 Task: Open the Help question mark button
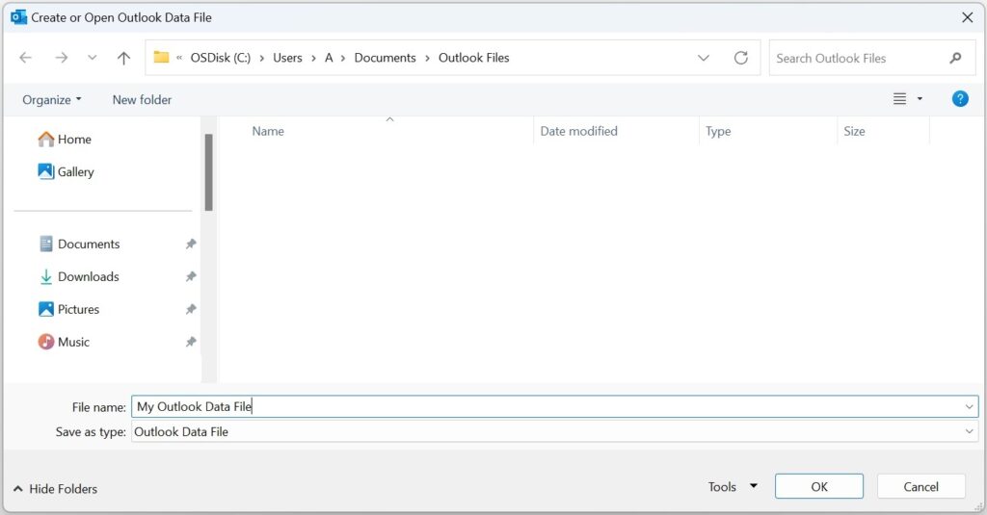pos(960,99)
